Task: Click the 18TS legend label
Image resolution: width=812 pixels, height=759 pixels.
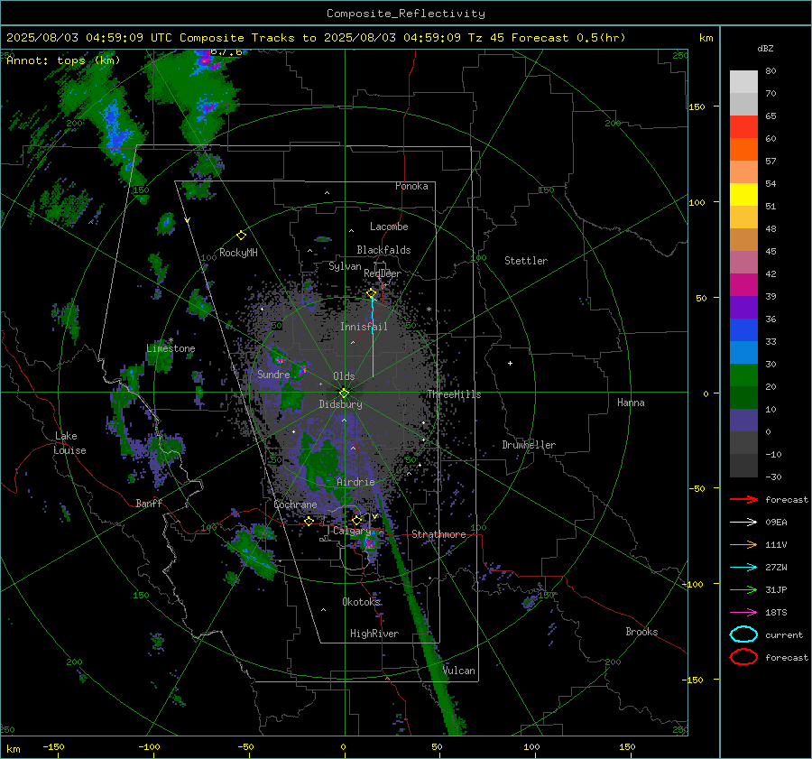Action: pos(776,613)
